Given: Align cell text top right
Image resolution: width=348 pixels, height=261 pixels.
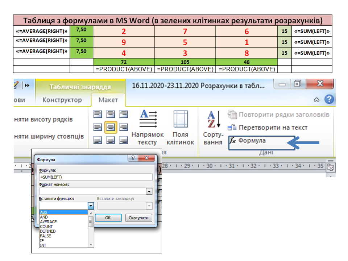Looking at the screenshot, I should [x=123, y=114].
